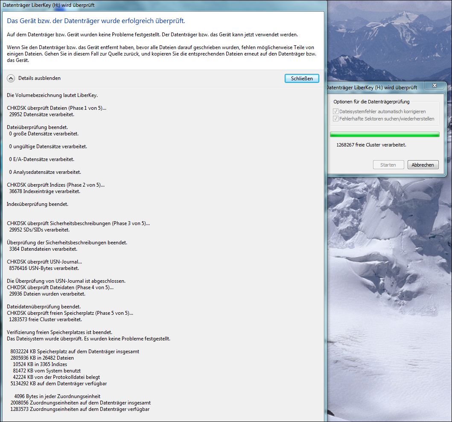Click '0 Analysedatensätze verarbeitet.' line
Viewport: 452px width, 422px height.
[45, 172]
